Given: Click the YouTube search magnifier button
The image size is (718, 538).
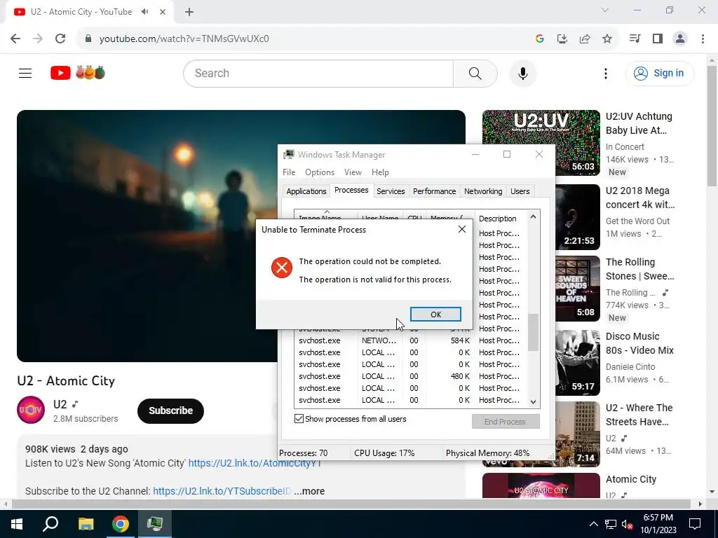Looking at the screenshot, I should click(x=475, y=73).
